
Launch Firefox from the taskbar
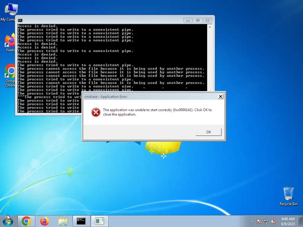tap(45, 221)
